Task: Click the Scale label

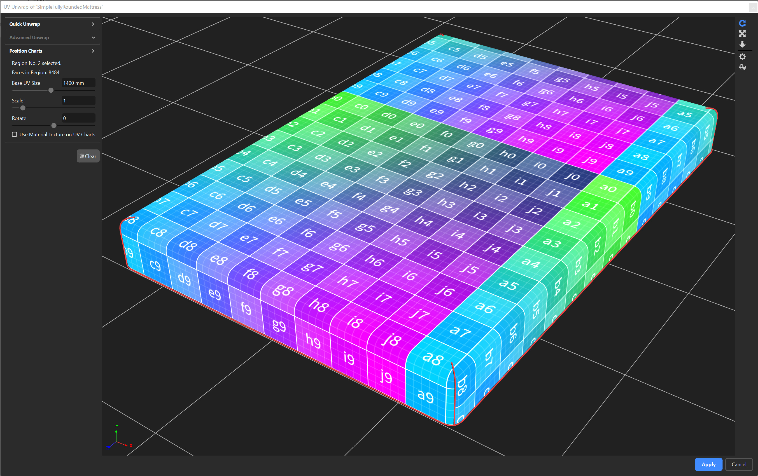Action: (x=18, y=101)
